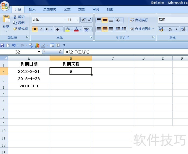This screenshot has width=188, height=154.
Task: Click merge and center 合并后居中
Action: (x=140, y=29)
